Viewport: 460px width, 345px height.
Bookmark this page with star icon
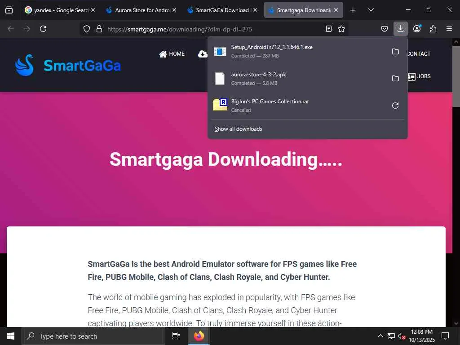341,29
